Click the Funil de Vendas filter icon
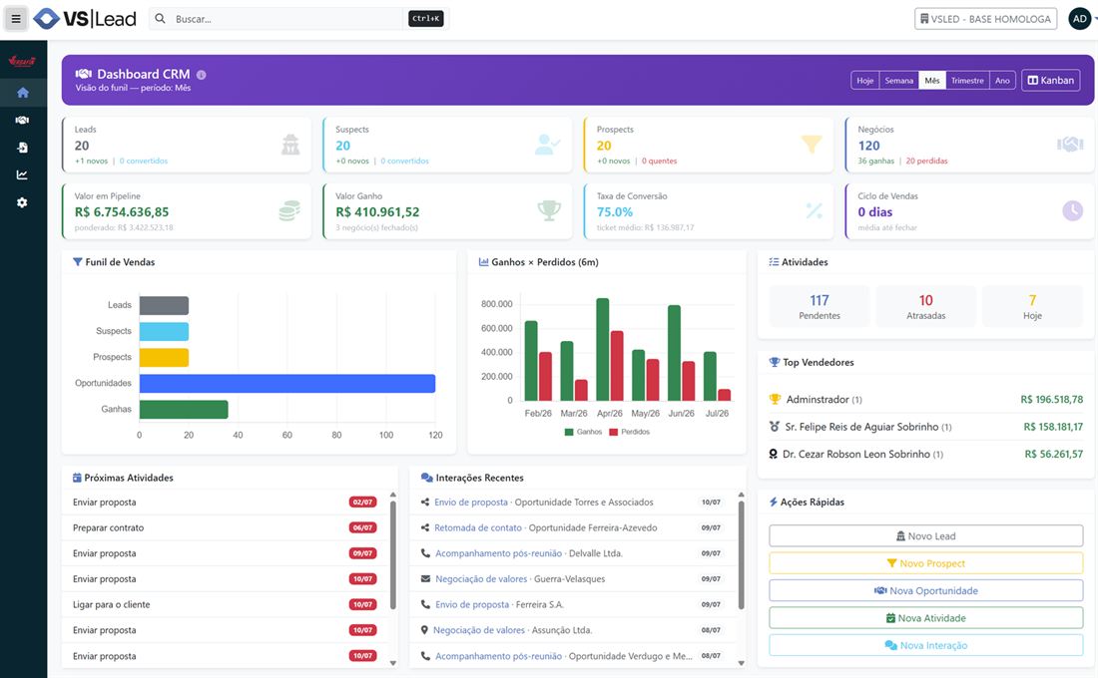This screenshot has height=678, width=1098. coord(78,261)
